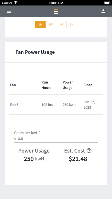
Task: Open the hamburger navigation menu
Action: tap(9, 11)
